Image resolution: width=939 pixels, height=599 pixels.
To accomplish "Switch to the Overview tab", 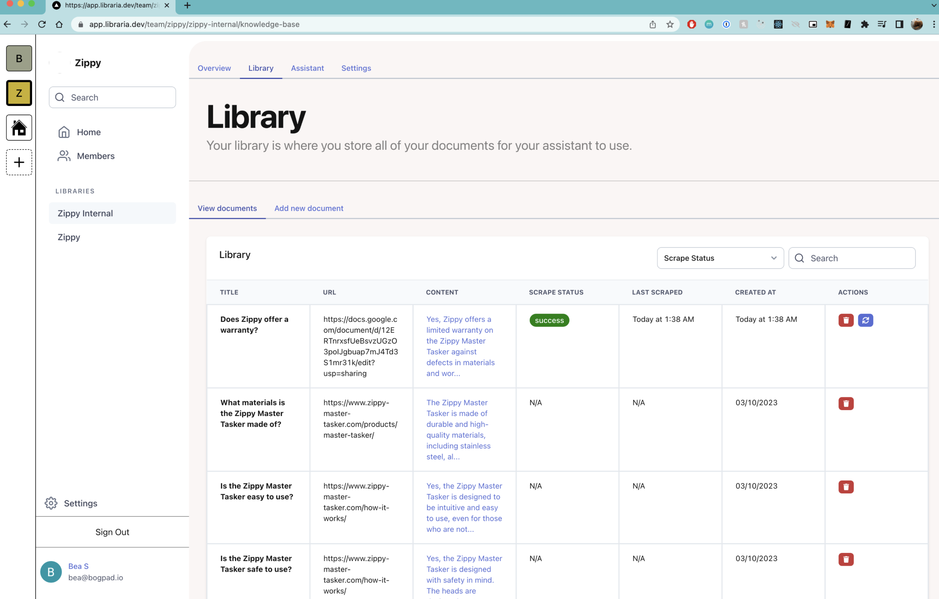I will pyautogui.click(x=214, y=68).
